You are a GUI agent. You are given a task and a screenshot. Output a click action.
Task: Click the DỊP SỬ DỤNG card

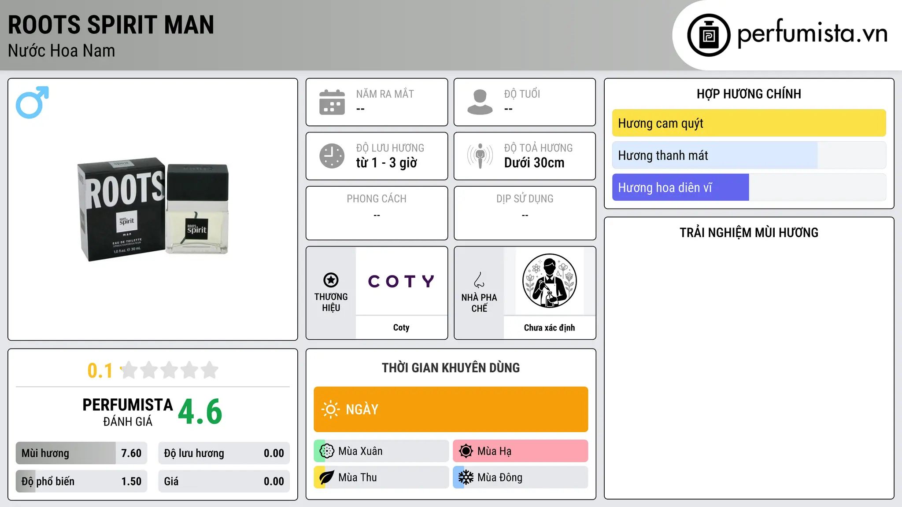tap(525, 213)
